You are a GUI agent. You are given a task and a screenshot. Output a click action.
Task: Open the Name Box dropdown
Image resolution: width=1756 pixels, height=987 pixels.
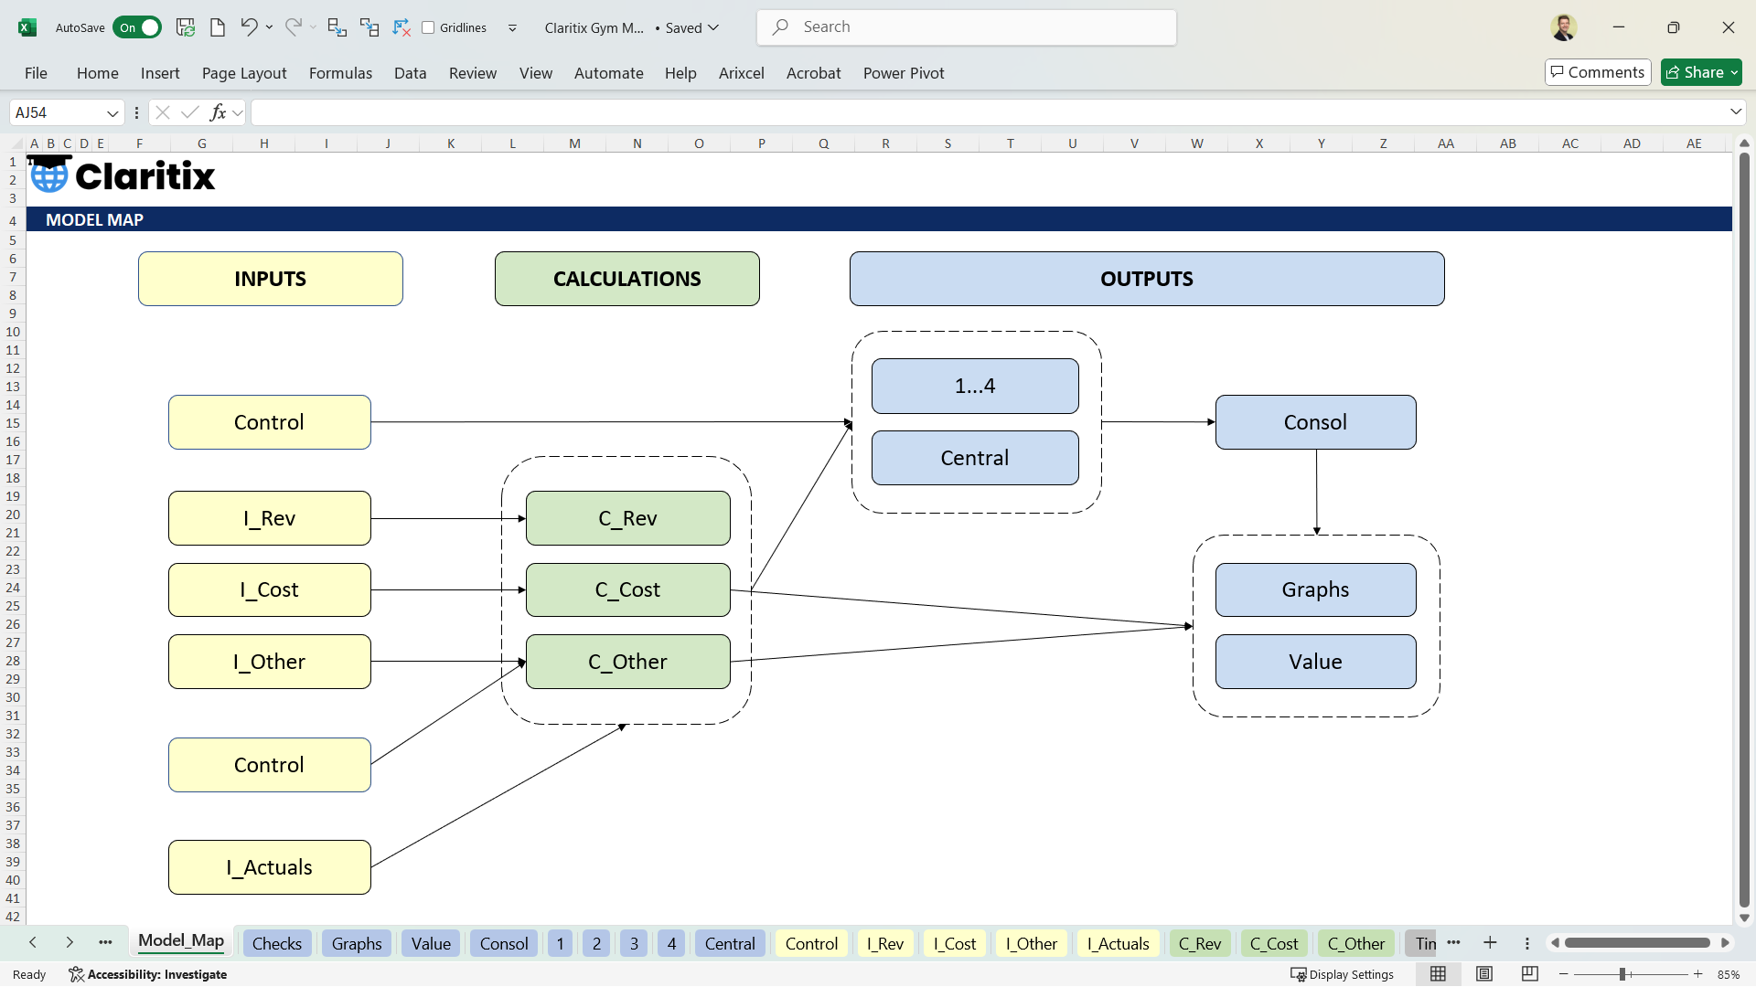112,112
